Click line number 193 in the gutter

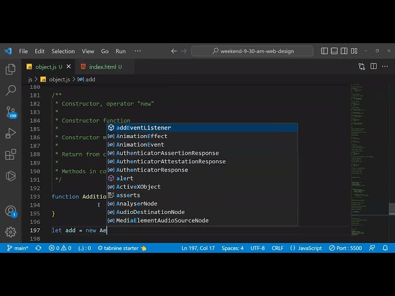tap(35, 197)
